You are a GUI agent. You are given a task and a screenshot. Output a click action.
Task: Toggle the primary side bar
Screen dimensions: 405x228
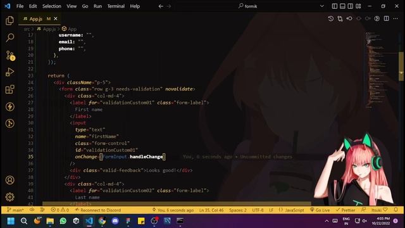point(335,6)
